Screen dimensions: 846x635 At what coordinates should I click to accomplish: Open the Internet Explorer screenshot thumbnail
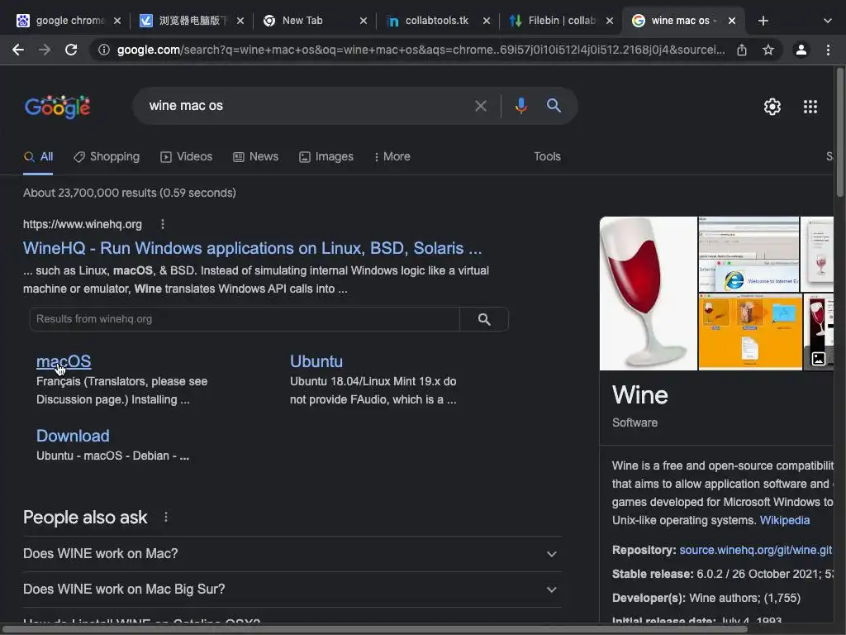tap(749, 255)
